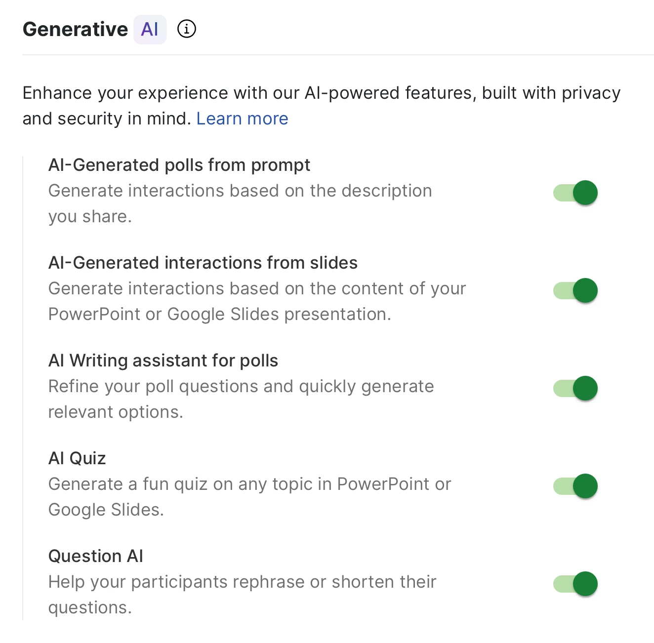
Task: Disable the Question AI toggle
Action: (575, 584)
